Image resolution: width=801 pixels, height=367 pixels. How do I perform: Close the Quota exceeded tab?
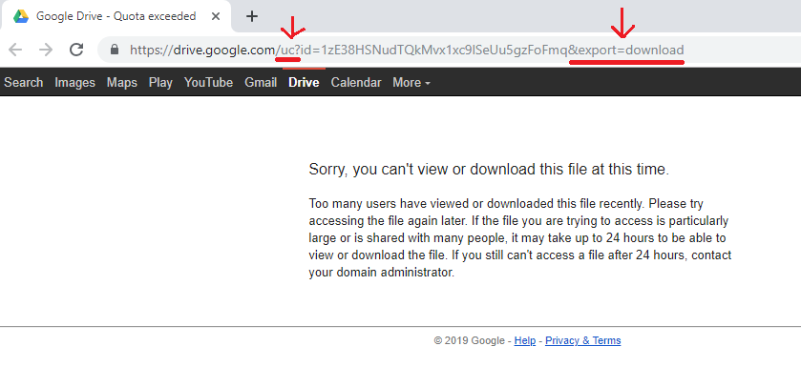click(x=216, y=16)
